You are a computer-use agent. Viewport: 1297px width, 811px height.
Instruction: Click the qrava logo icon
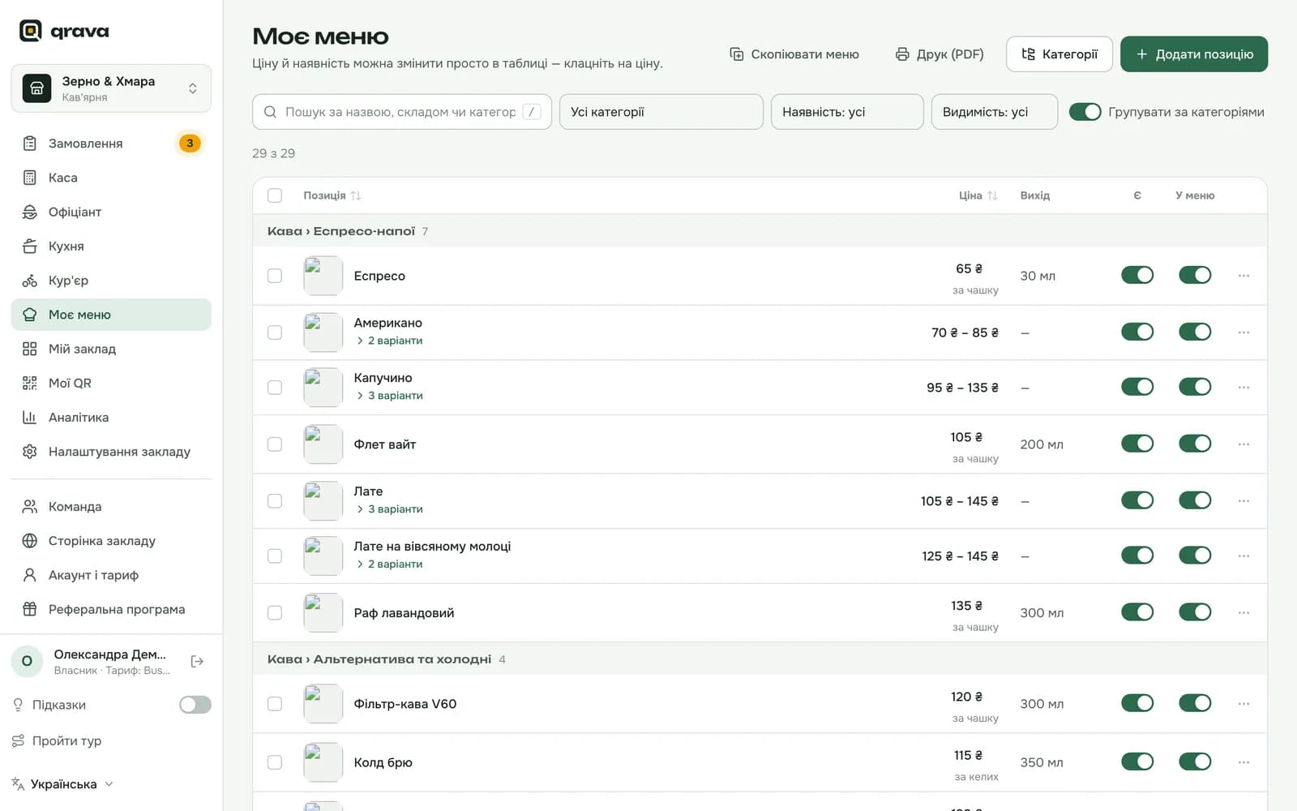coord(30,31)
